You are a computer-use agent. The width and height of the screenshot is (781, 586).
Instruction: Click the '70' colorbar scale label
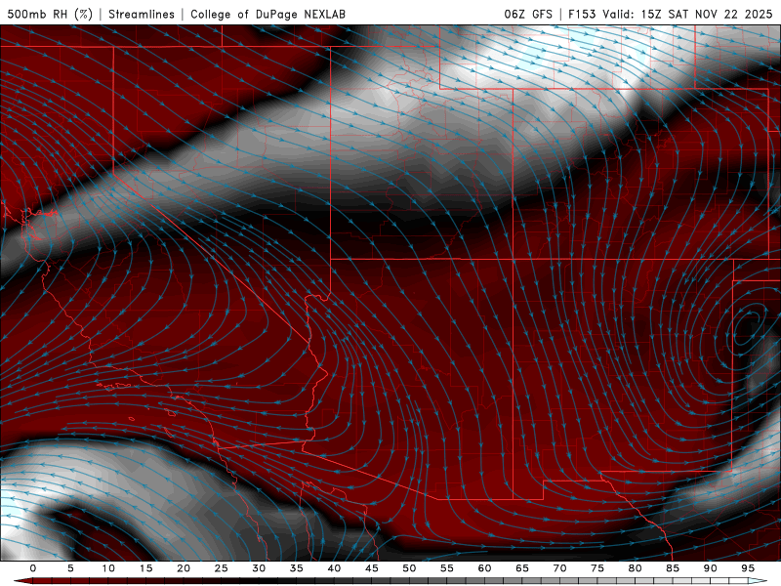559,568
